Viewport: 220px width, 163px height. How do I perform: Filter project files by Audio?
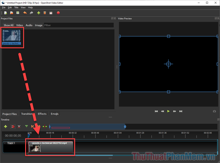tap(29, 25)
